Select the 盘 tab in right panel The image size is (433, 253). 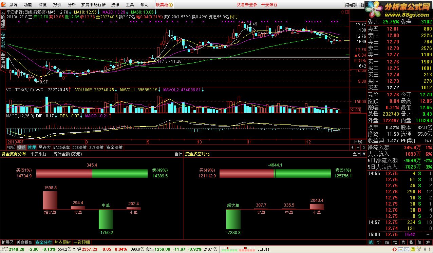point(395,242)
